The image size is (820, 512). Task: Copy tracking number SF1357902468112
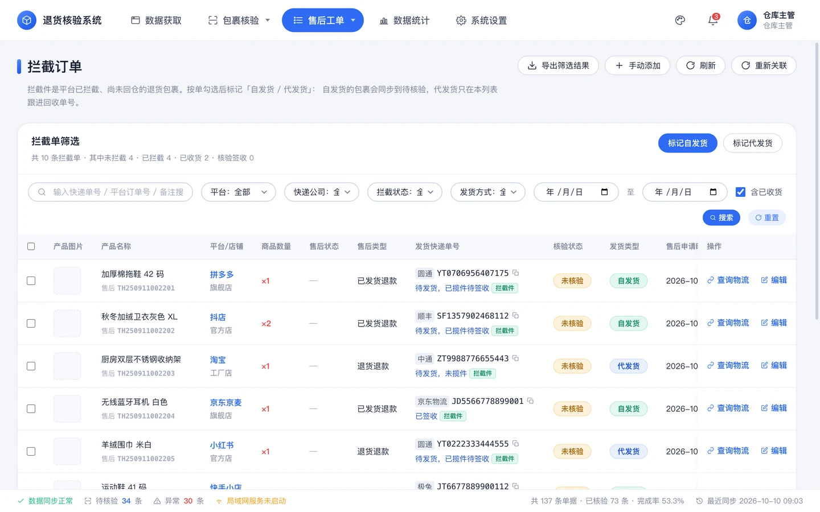point(515,316)
